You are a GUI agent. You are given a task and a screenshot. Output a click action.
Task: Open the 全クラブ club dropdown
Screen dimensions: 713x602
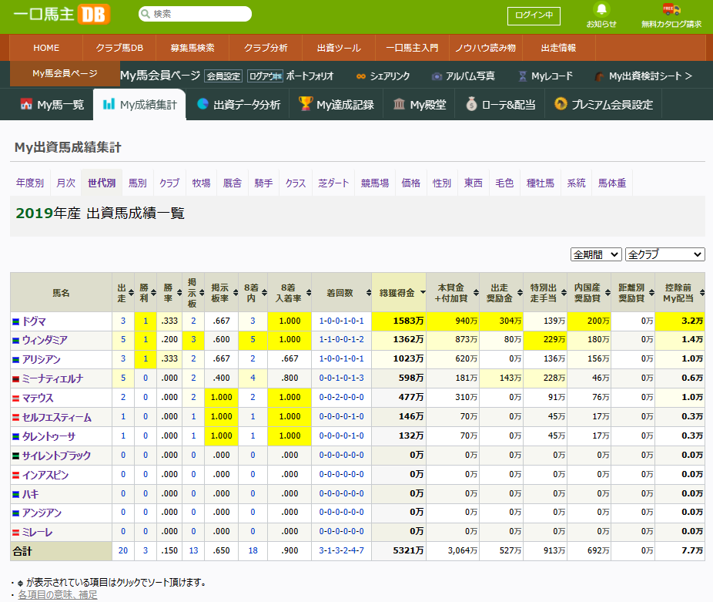coord(664,254)
